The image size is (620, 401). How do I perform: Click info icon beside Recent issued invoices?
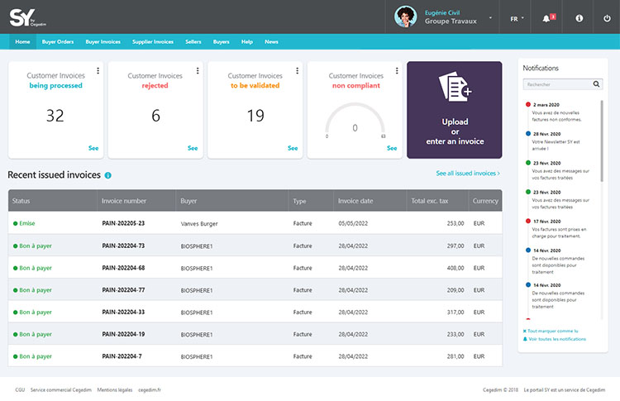point(107,175)
